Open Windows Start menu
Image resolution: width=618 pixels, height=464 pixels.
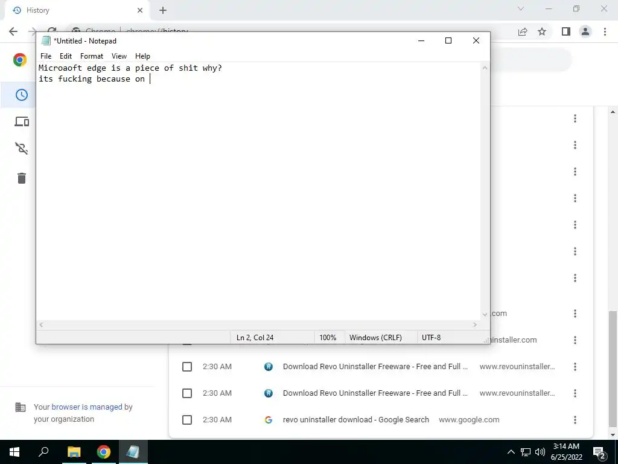[14, 452]
